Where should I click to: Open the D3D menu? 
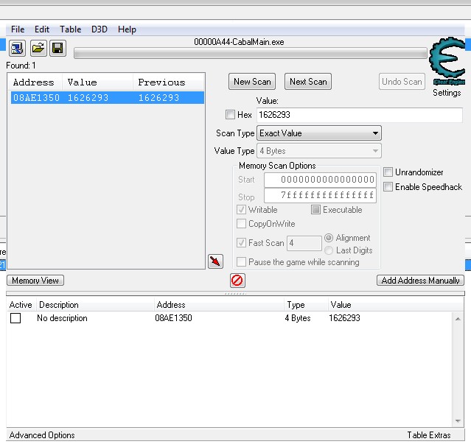click(x=99, y=29)
